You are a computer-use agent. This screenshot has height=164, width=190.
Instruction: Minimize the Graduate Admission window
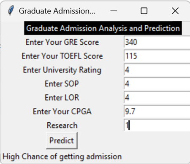click(x=114, y=11)
